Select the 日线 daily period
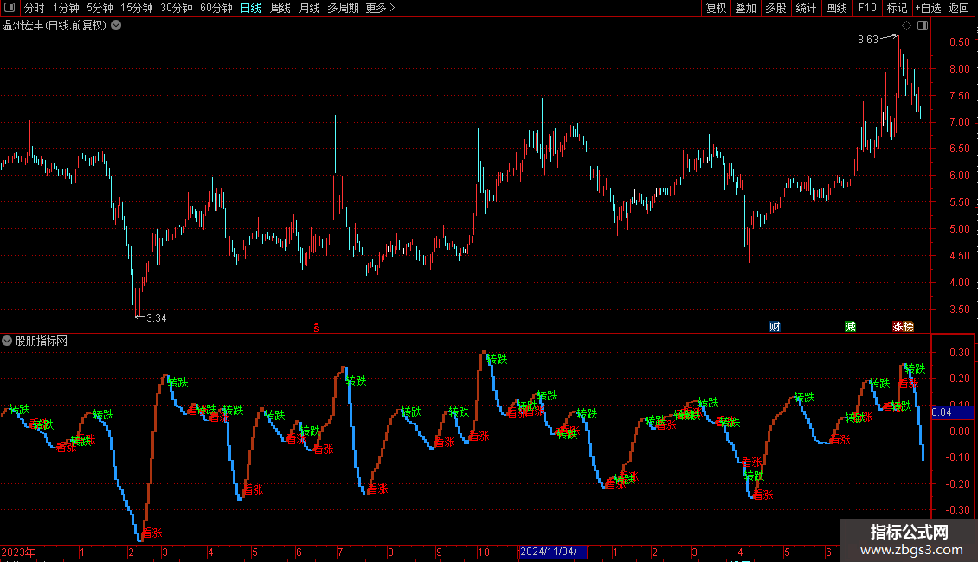This screenshot has width=978, height=562. [x=251, y=8]
